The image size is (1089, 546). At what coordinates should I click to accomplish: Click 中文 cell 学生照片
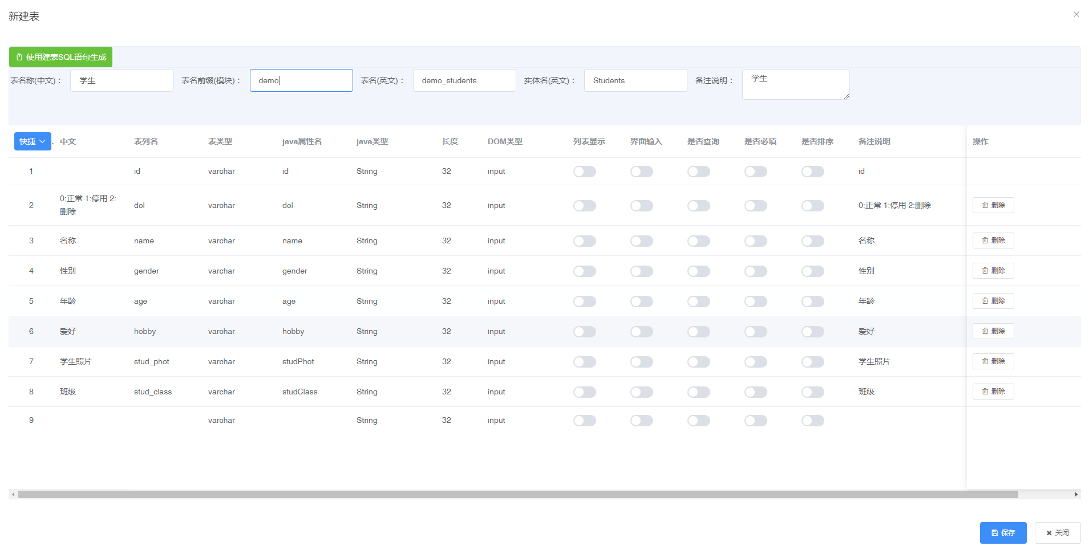pyautogui.click(x=76, y=361)
